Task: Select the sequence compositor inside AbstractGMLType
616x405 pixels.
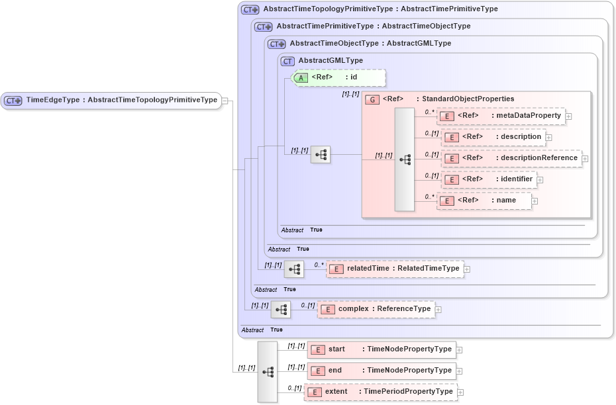Action: [321, 155]
